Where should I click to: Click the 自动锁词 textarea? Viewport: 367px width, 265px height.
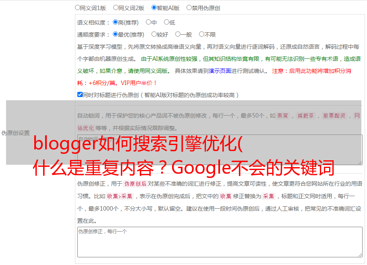(x=220, y=150)
